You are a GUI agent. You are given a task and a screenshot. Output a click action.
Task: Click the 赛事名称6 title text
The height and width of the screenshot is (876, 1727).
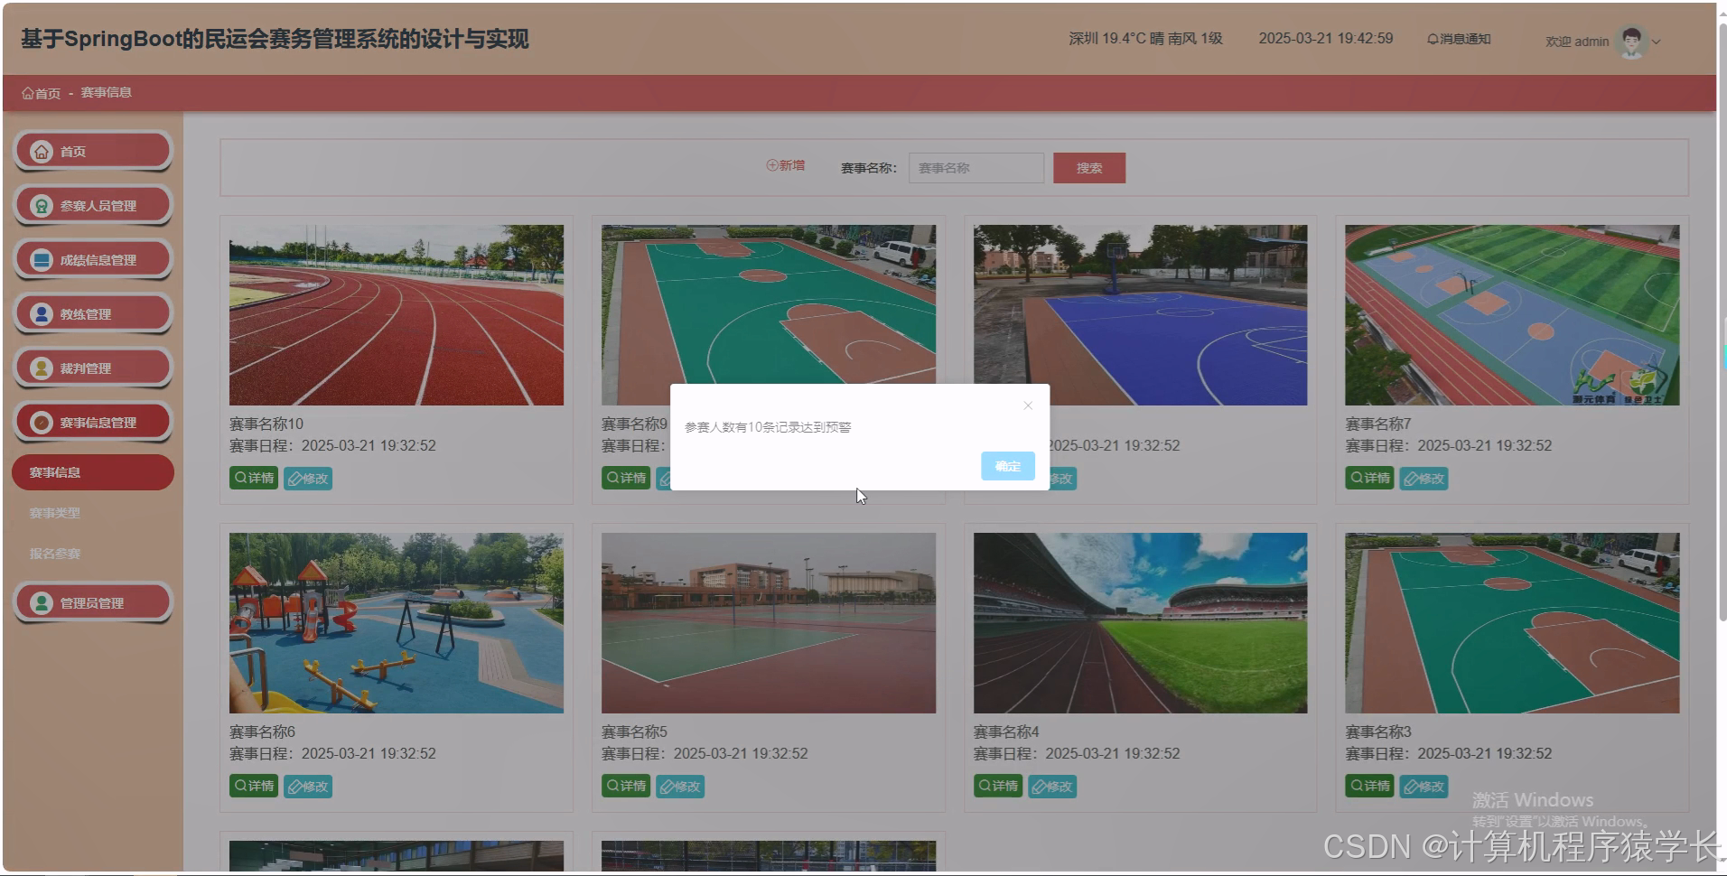tap(262, 732)
